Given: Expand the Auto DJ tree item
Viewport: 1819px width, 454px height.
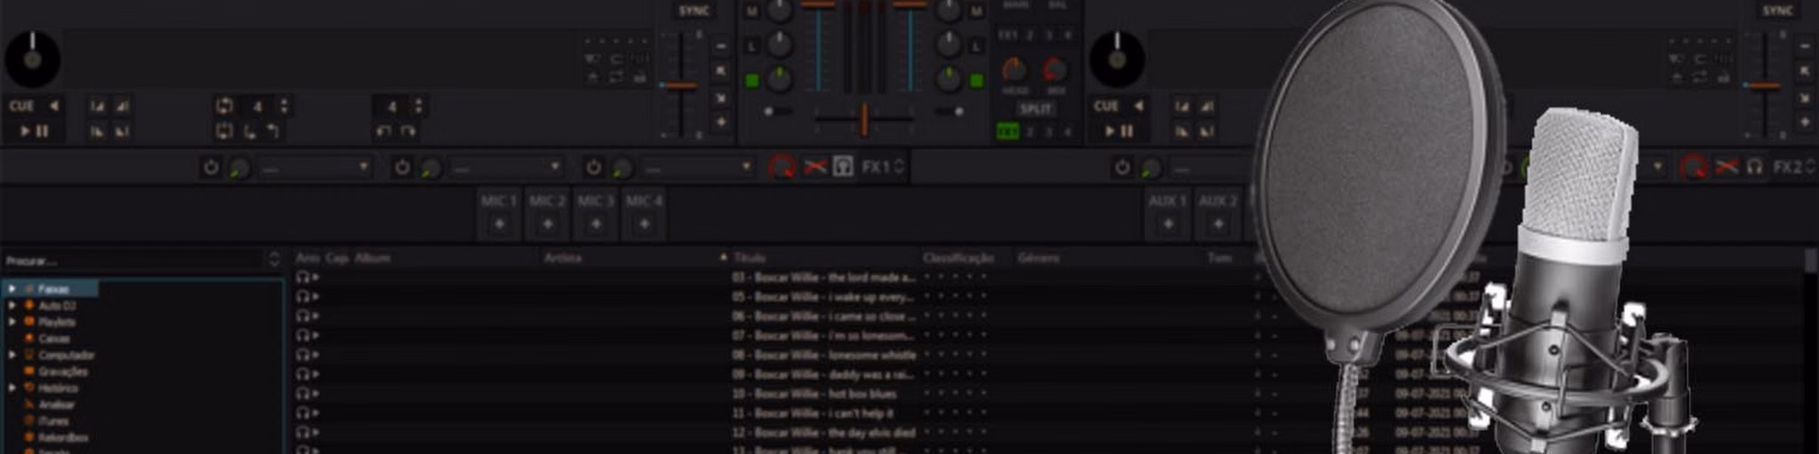Looking at the screenshot, I should 12,305.
